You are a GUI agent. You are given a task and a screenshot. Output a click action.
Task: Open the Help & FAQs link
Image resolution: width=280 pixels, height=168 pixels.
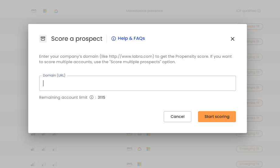tap(128, 38)
